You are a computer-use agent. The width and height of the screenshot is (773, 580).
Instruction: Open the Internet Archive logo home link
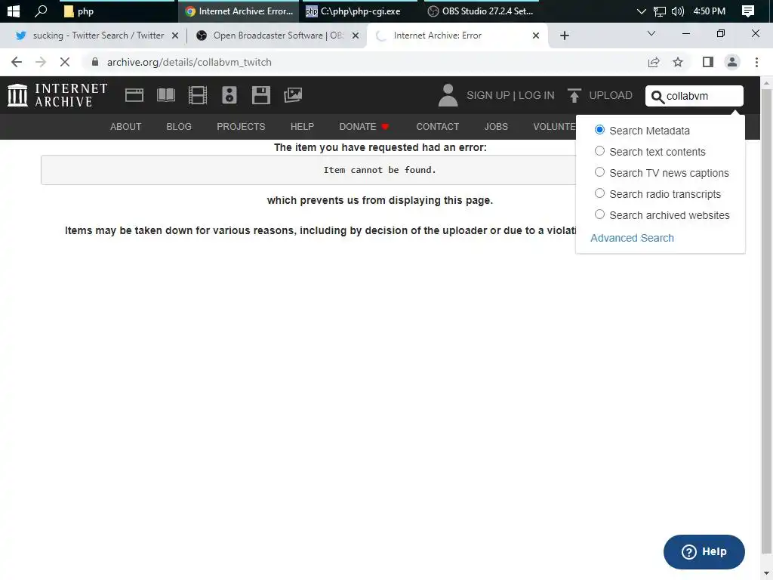pyautogui.click(x=57, y=95)
